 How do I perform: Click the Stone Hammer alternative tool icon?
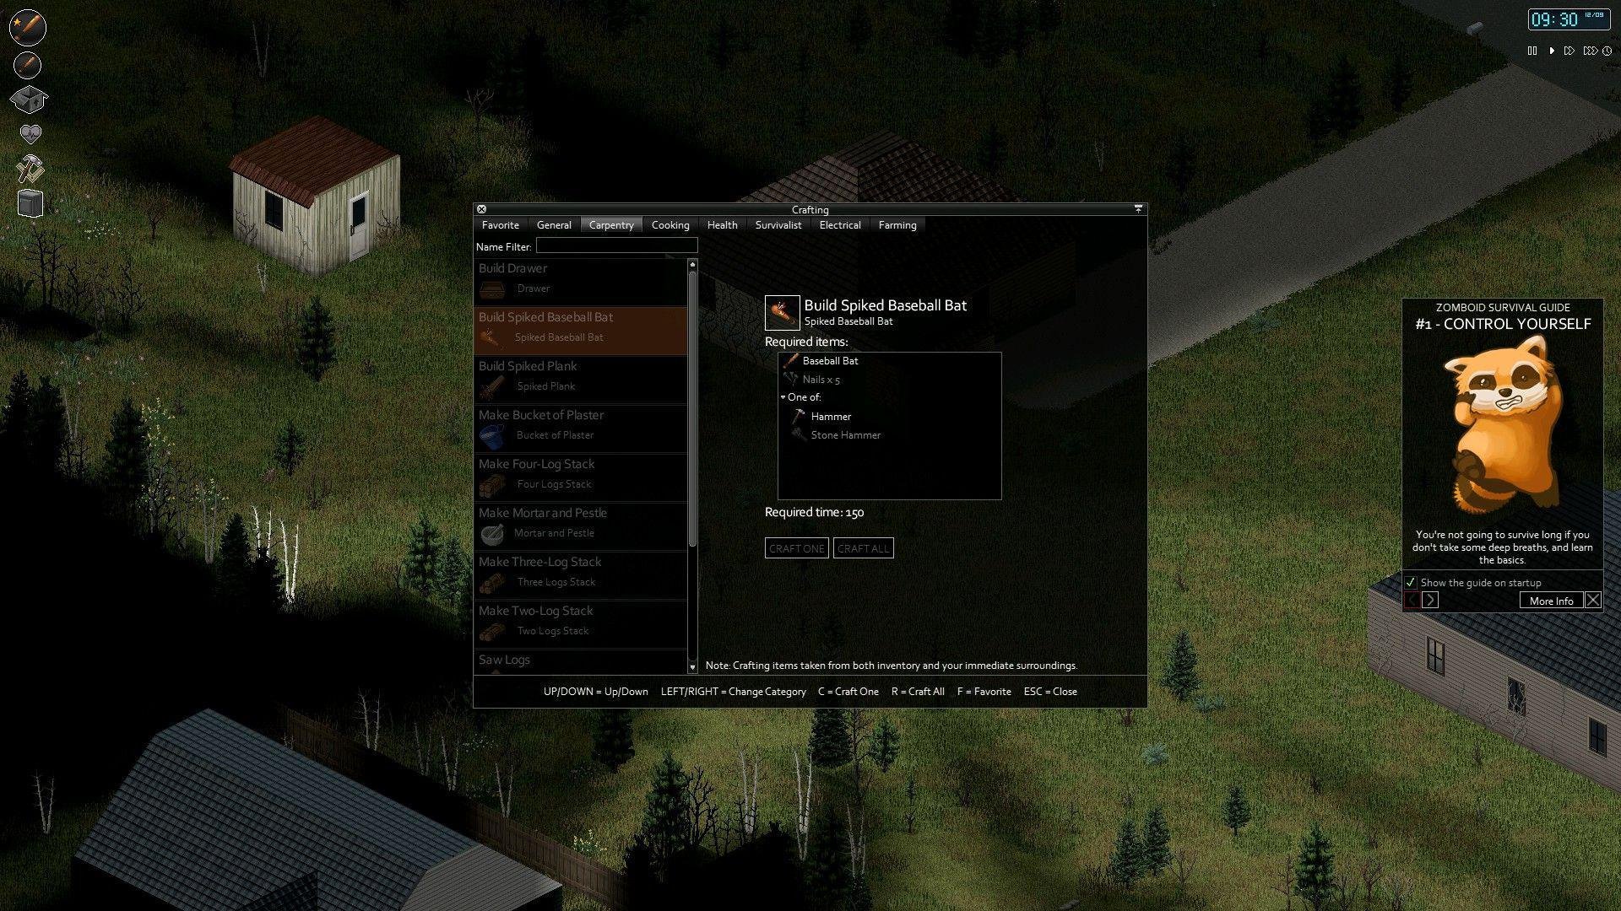pyautogui.click(x=795, y=434)
